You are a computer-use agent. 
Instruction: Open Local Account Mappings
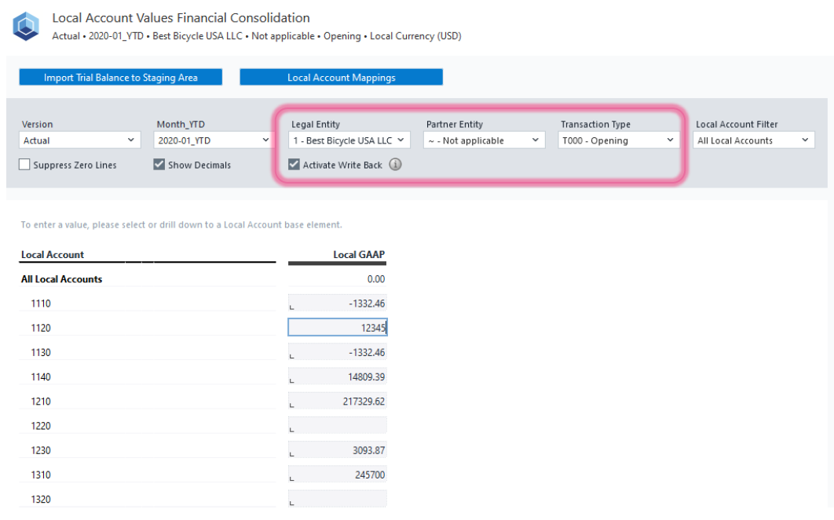click(341, 78)
